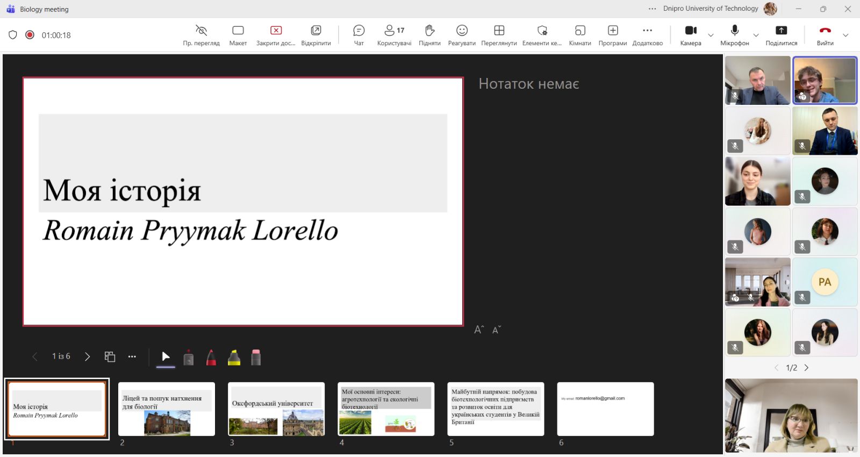This screenshot has width=860, height=457.
Task: Open slide 3 thumbnail Оксфордський університет
Action: pyautogui.click(x=276, y=409)
